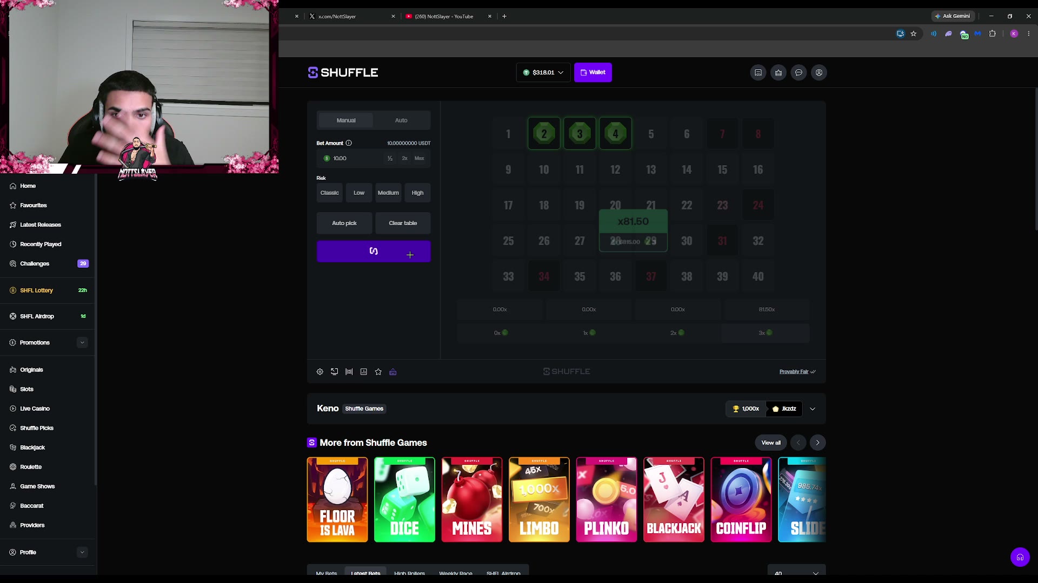Image resolution: width=1038 pixels, height=583 pixels.
Task: Open the Plinko game thumbnail
Action: [607, 499]
